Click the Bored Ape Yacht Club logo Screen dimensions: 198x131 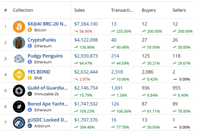pyautogui.click(x=19, y=107)
